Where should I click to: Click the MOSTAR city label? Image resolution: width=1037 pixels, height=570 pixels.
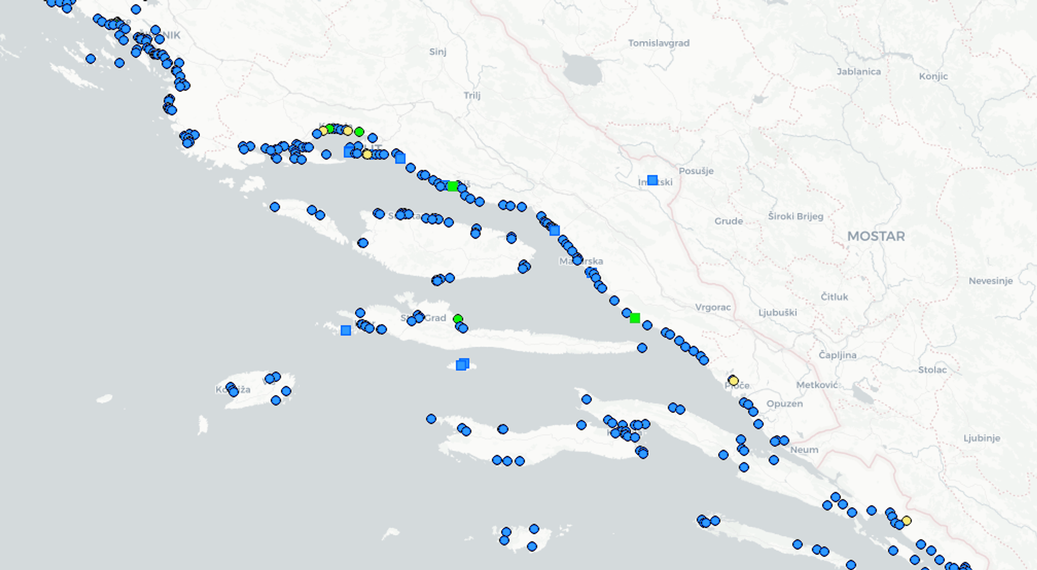(x=876, y=236)
